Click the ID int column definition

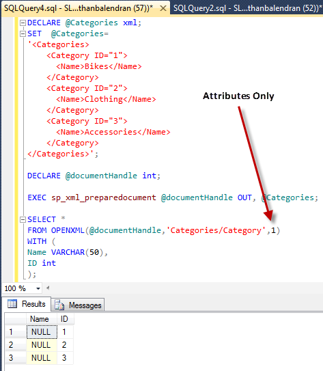[42, 263]
